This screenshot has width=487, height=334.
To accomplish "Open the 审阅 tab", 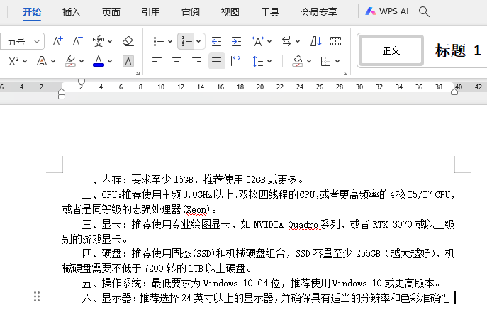I will [x=191, y=12].
